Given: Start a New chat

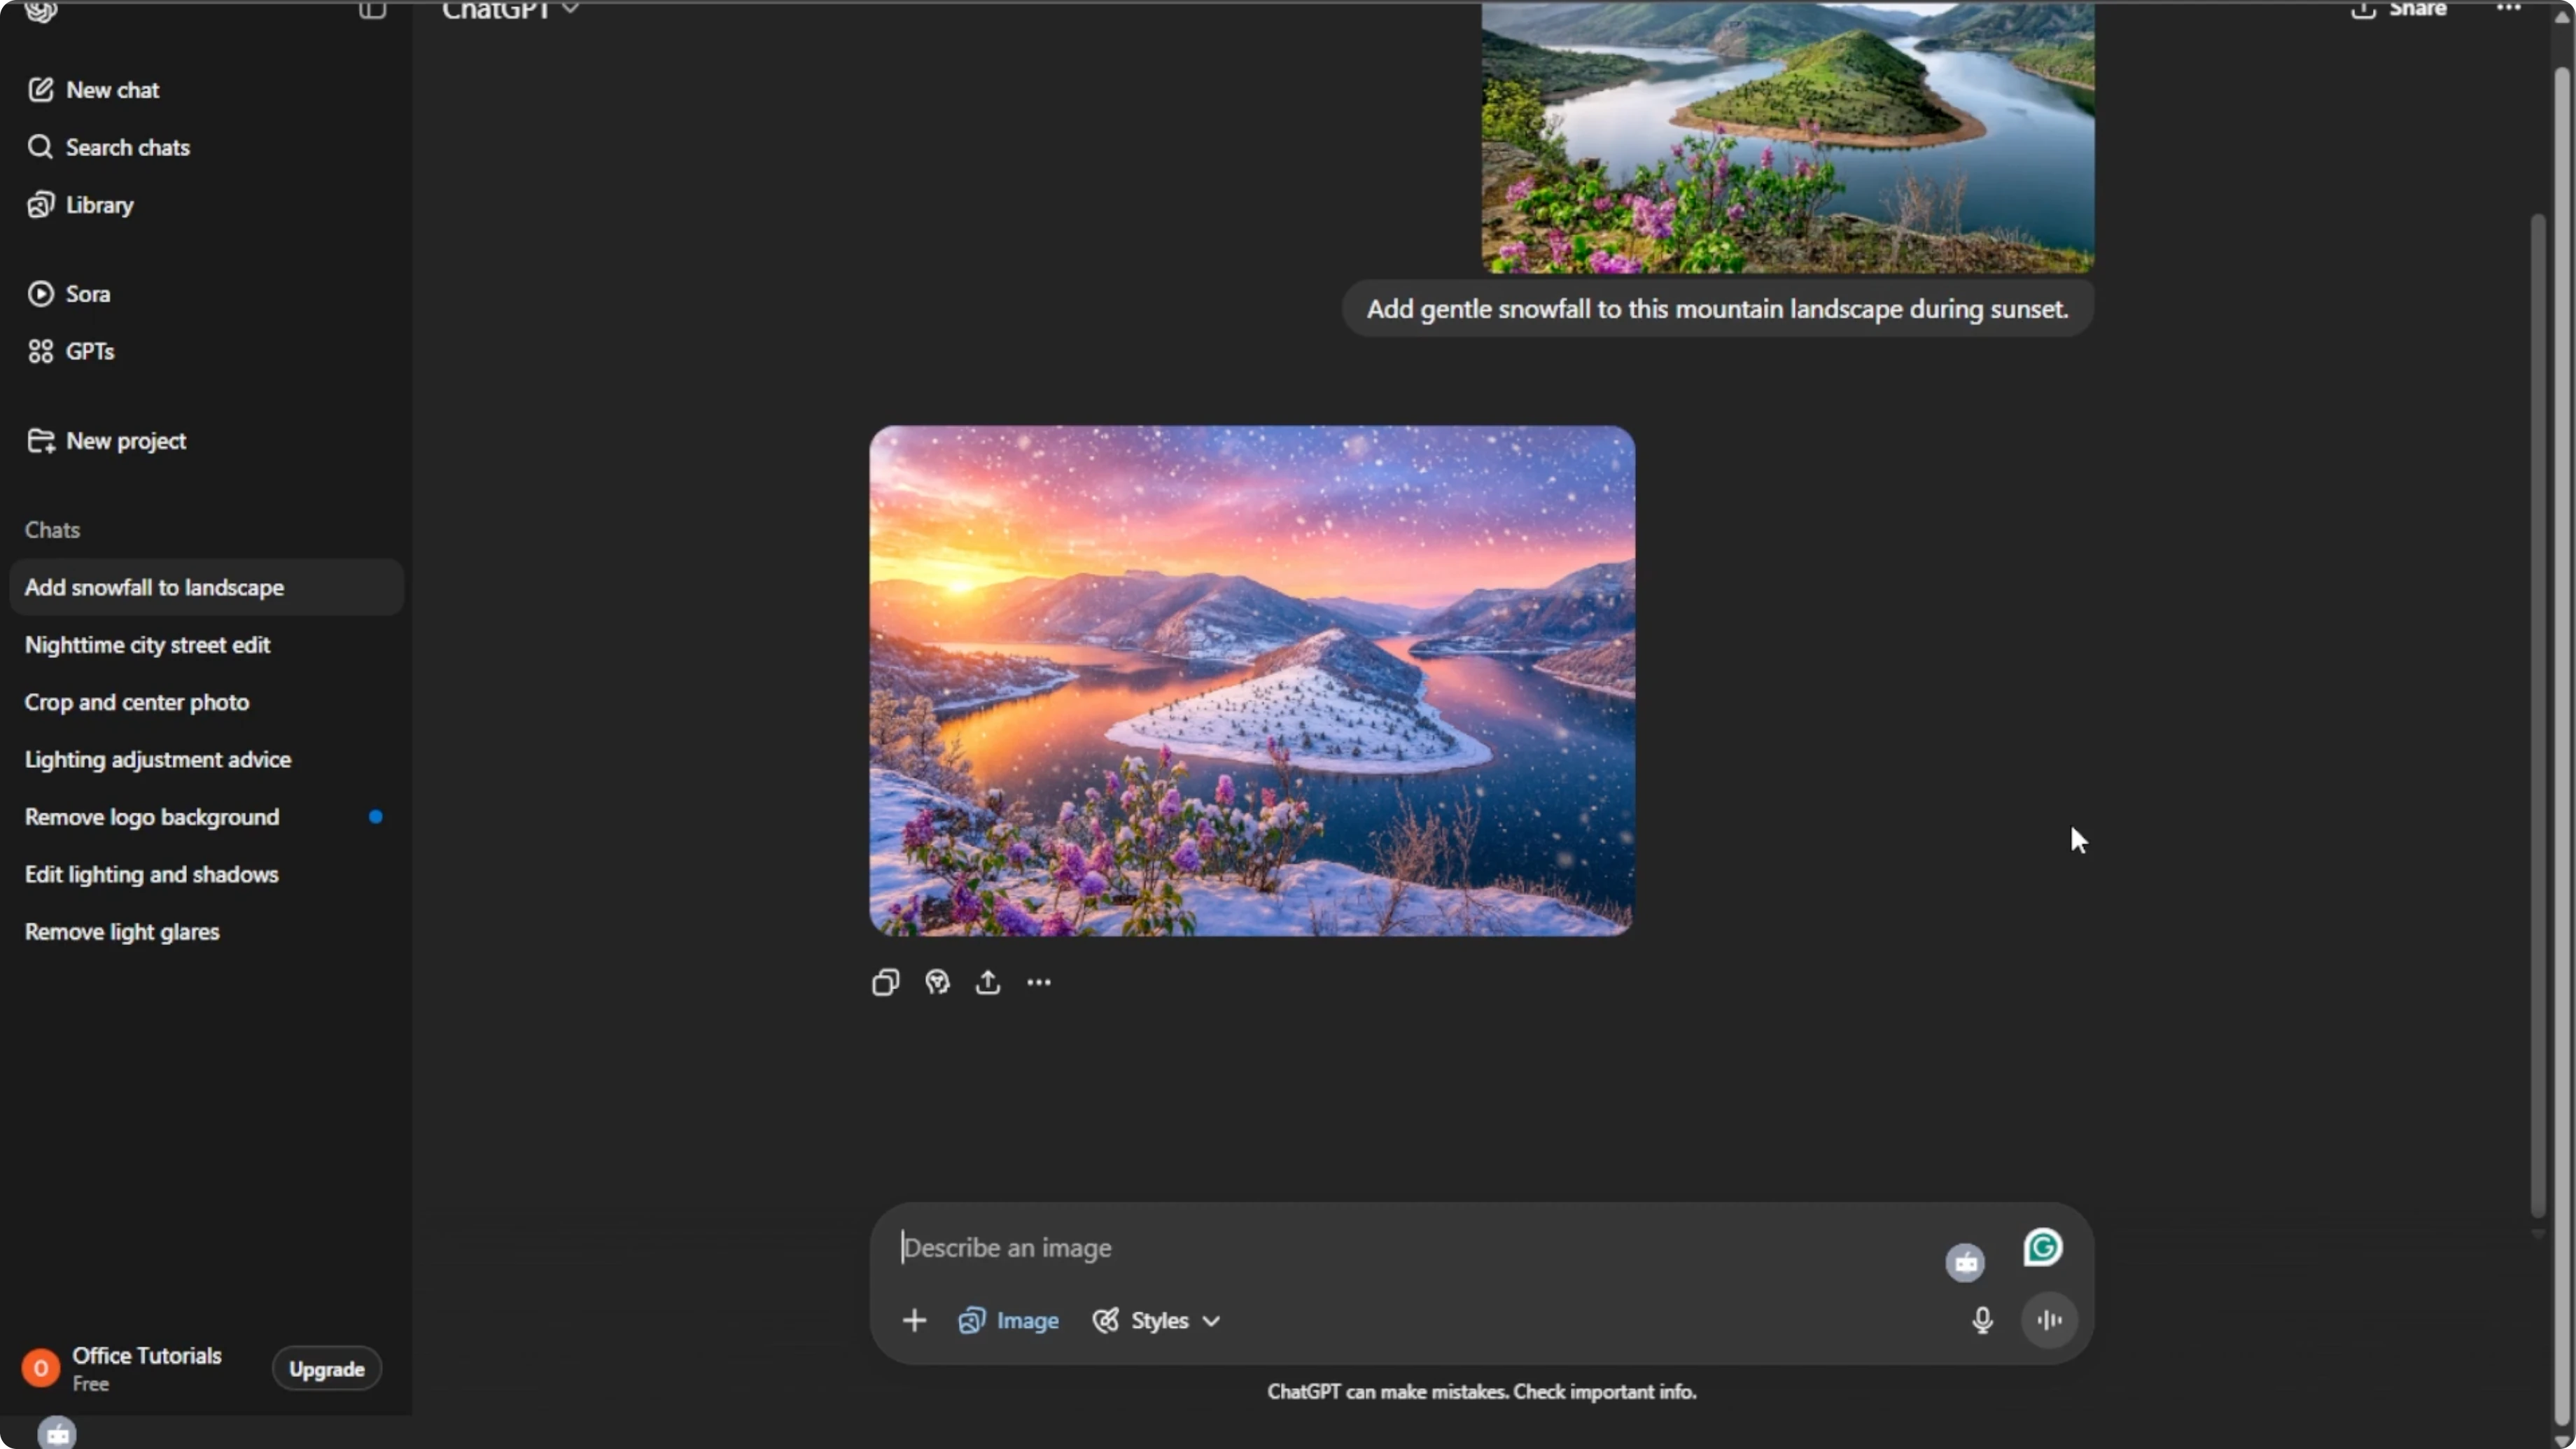Looking at the screenshot, I should 93,90.
